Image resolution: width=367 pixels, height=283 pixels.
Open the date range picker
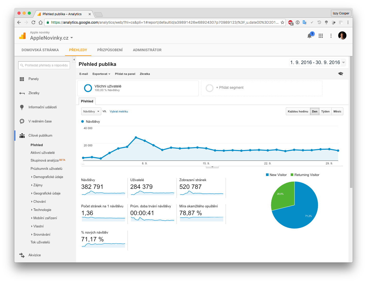(317, 63)
